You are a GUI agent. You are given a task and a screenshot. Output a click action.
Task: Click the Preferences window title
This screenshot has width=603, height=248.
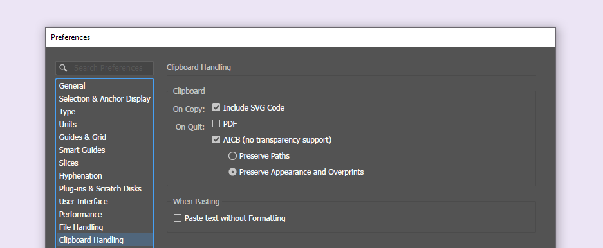pos(70,37)
